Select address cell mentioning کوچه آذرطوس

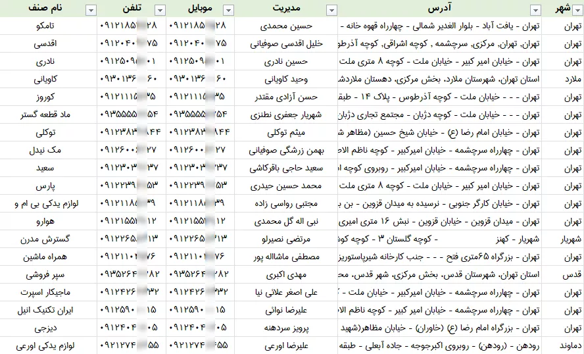[439, 97]
